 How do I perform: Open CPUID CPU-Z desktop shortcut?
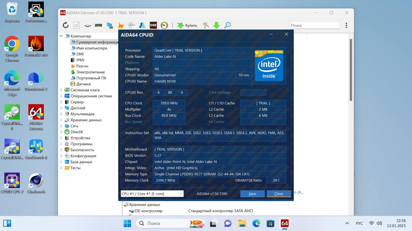coord(12,184)
